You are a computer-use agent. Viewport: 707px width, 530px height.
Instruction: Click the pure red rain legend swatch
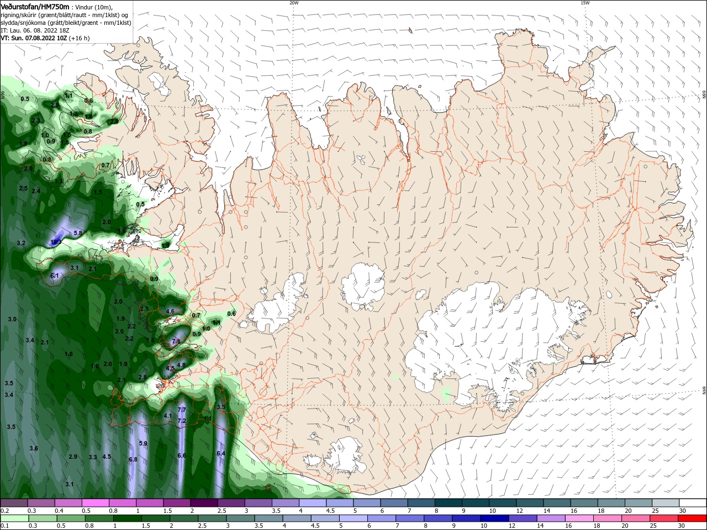pyautogui.click(x=692, y=518)
